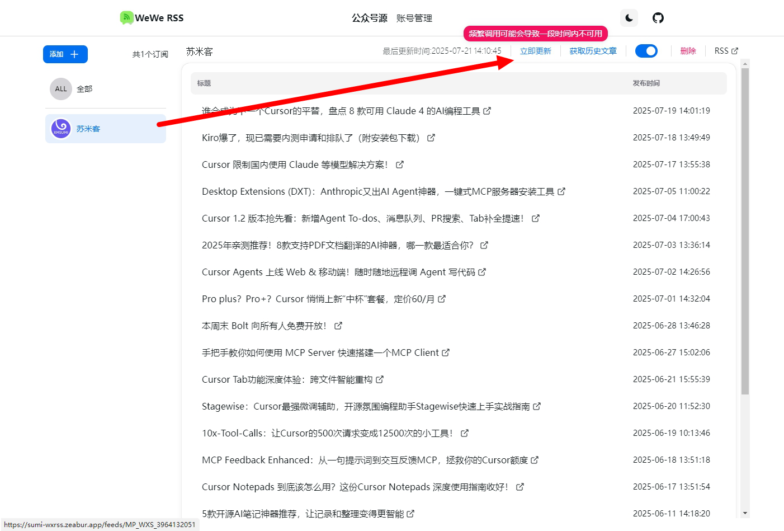Image resolution: width=784 pixels, height=531 pixels.
Task: Click scrollbar up arrow
Action: (x=745, y=64)
